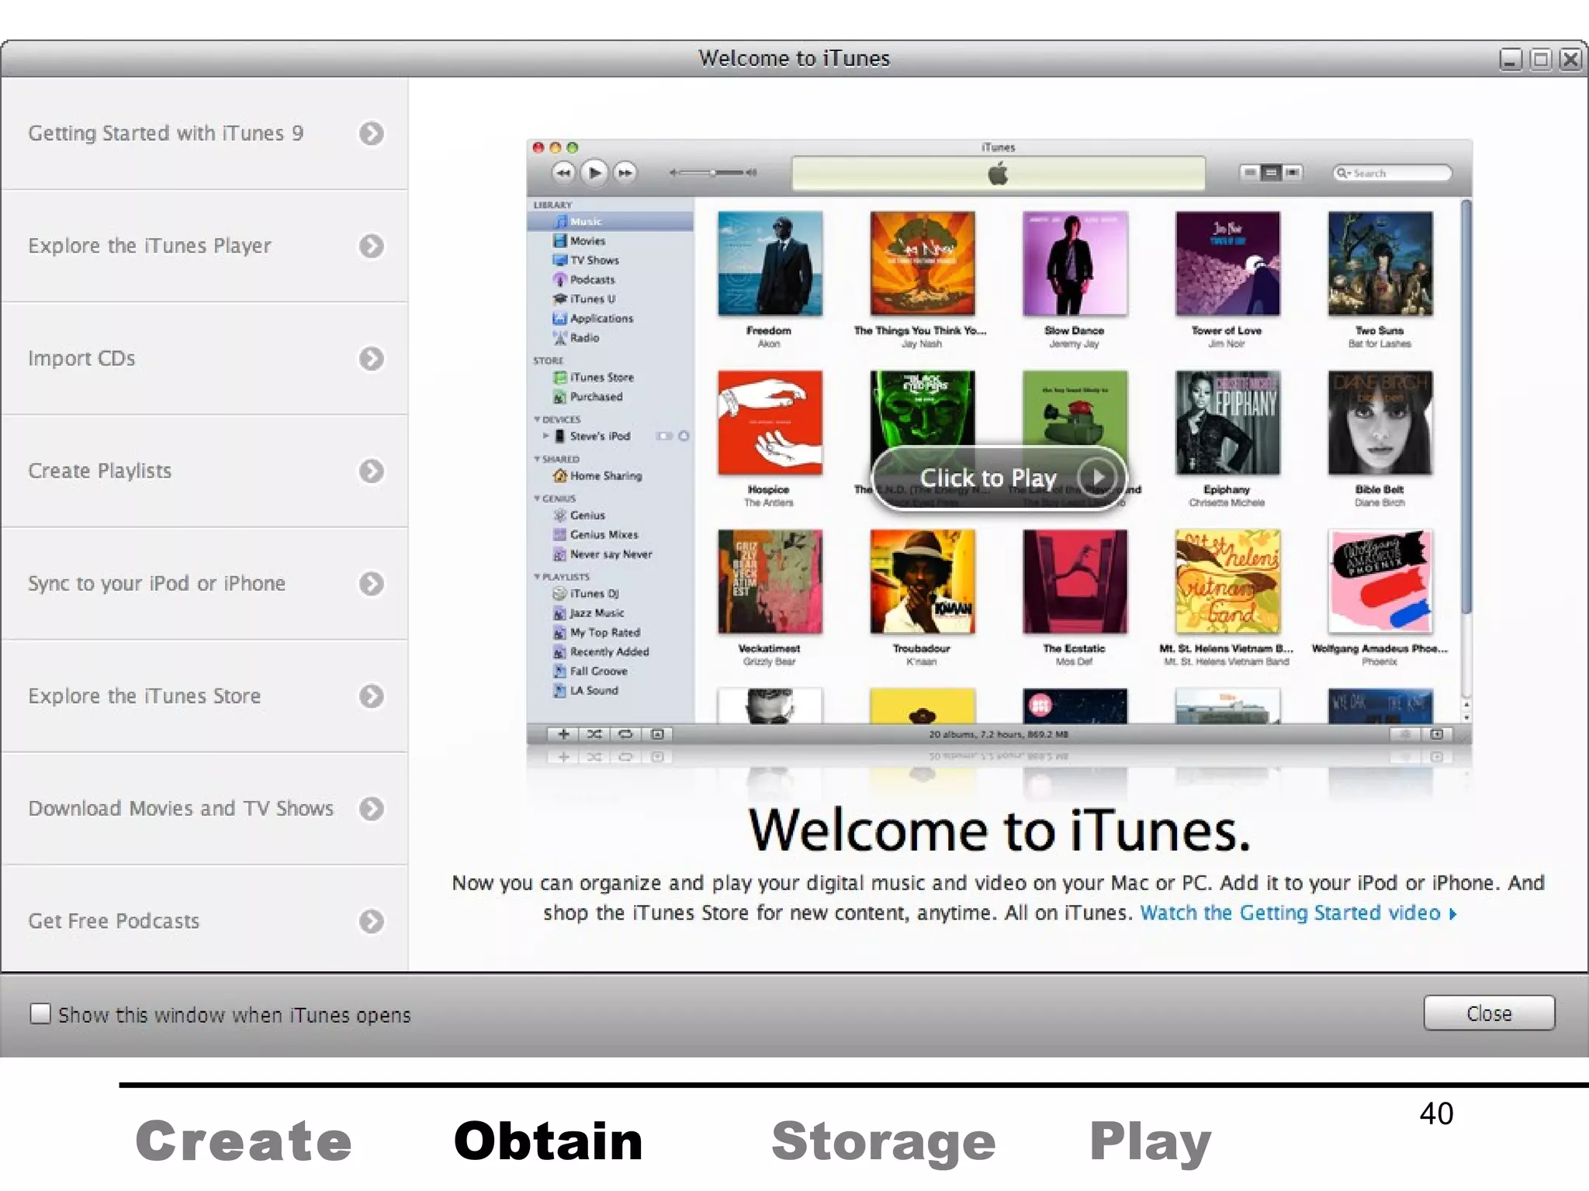
Task: Open Getting Started with iTunes 9 arrow
Action: (372, 133)
